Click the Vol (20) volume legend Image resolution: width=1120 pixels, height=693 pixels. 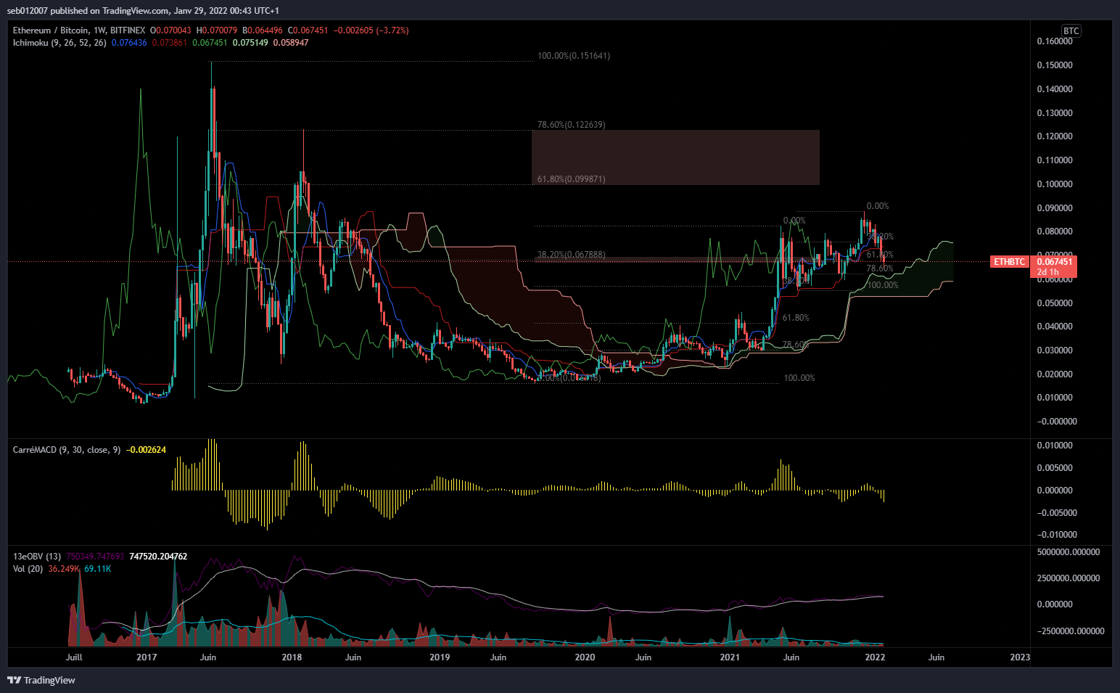[28, 569]
